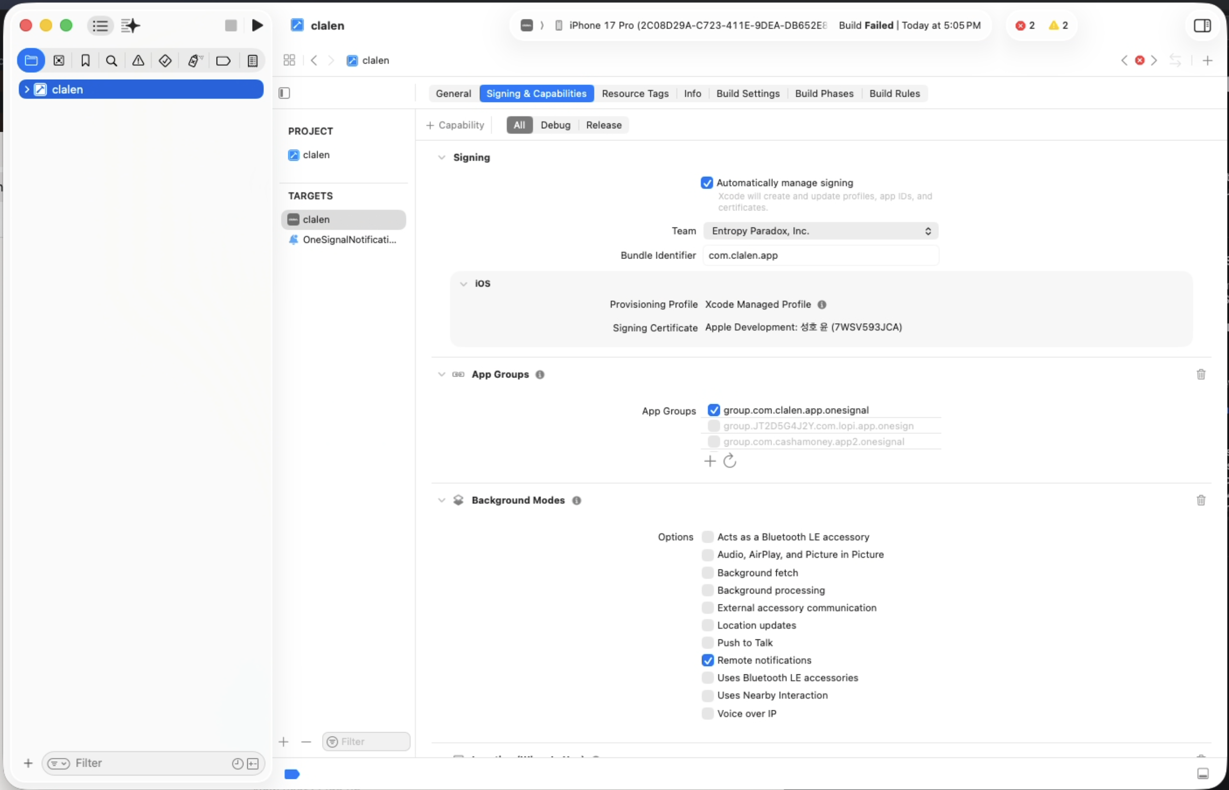Collapse the Signing section
1229x790 pixels.
tap(441, 157)
